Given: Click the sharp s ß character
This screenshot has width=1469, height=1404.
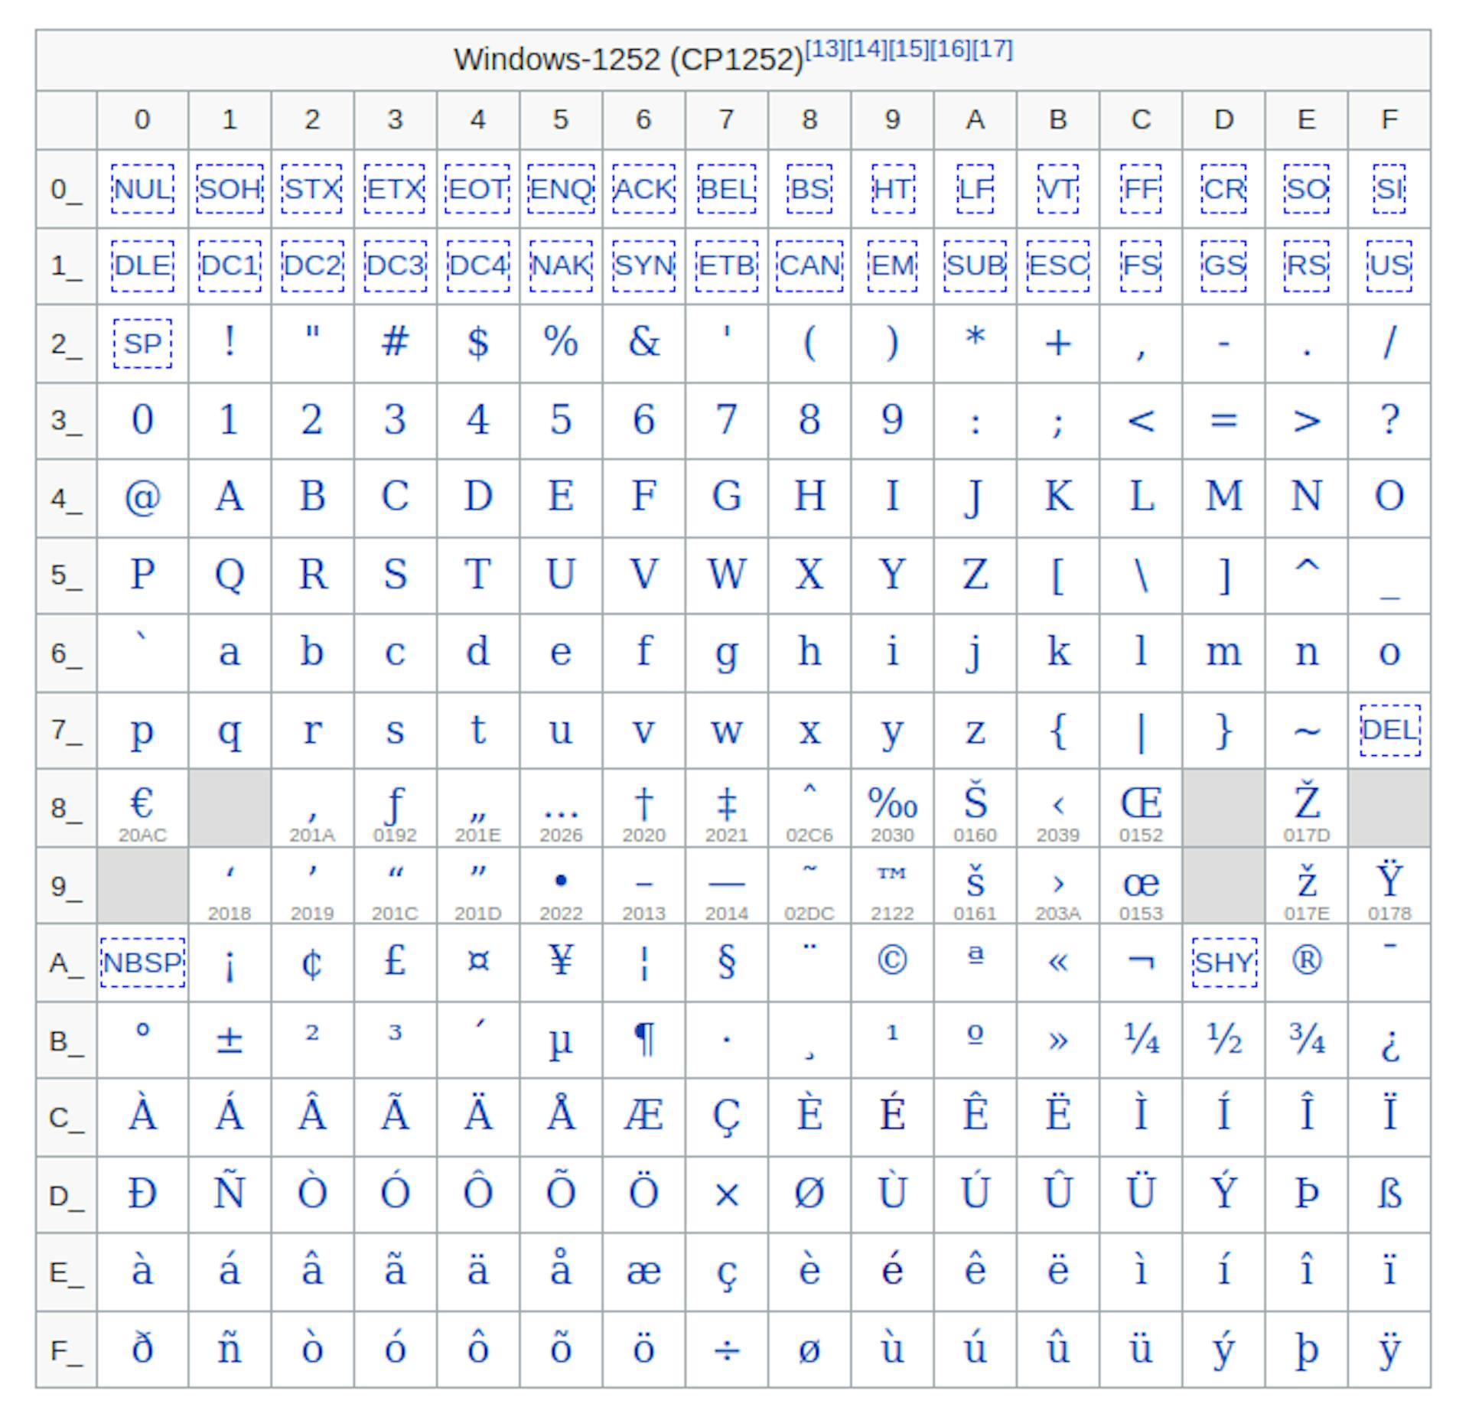Looking at the screenshot, I should click(1389, 1193).
